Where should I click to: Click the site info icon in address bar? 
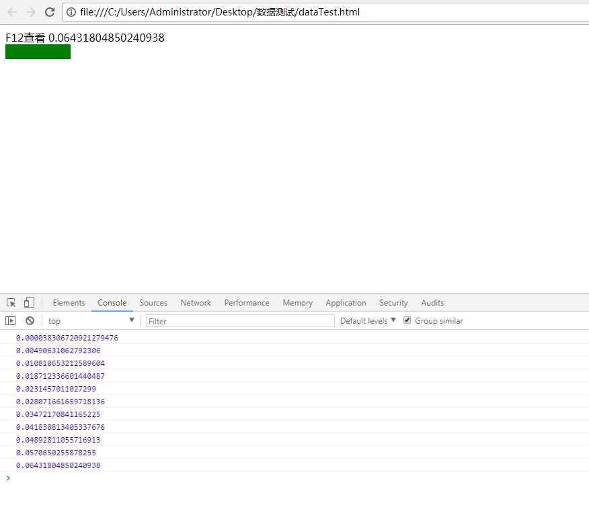(71, 12)
